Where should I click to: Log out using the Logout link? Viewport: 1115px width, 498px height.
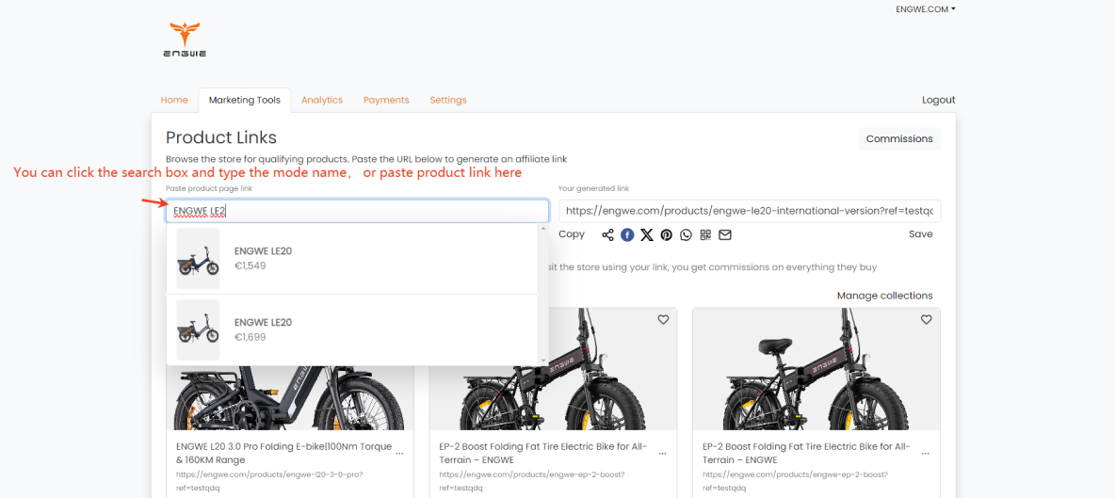click(939, 100)
